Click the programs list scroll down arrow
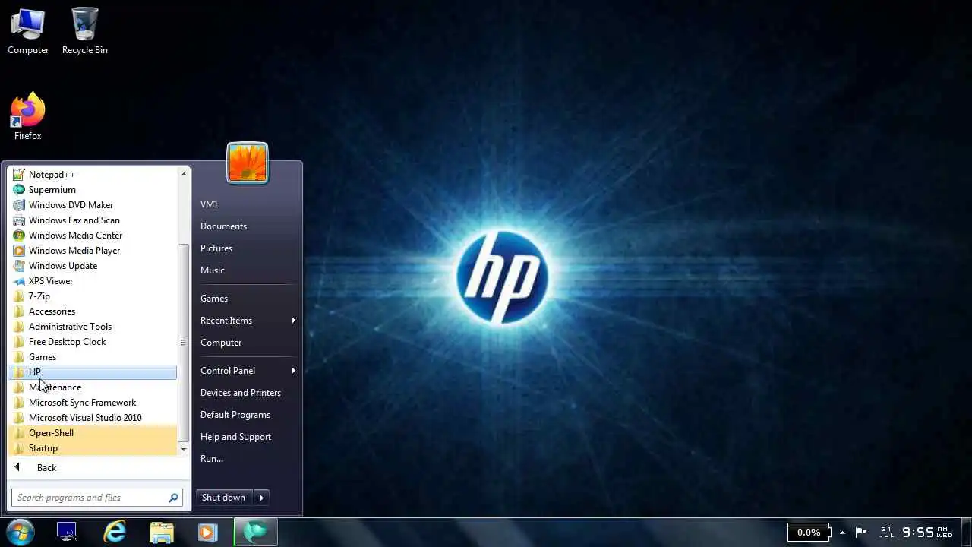Image resolution: width=972 pixels, height=547 pixels. pos(183,450)
